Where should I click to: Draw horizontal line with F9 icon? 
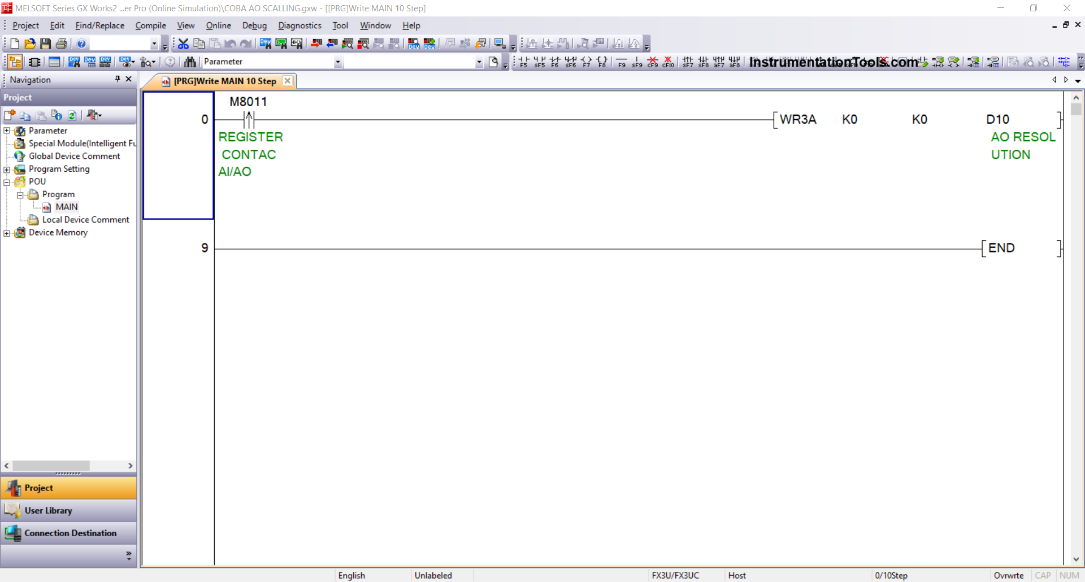[622, 62]
